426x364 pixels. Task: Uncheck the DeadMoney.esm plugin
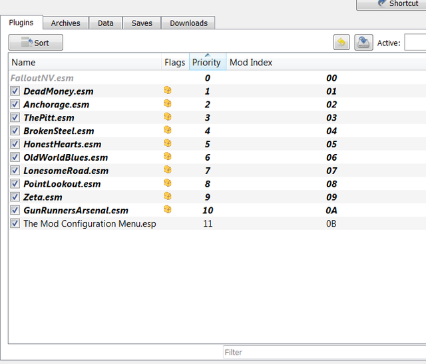15,91
